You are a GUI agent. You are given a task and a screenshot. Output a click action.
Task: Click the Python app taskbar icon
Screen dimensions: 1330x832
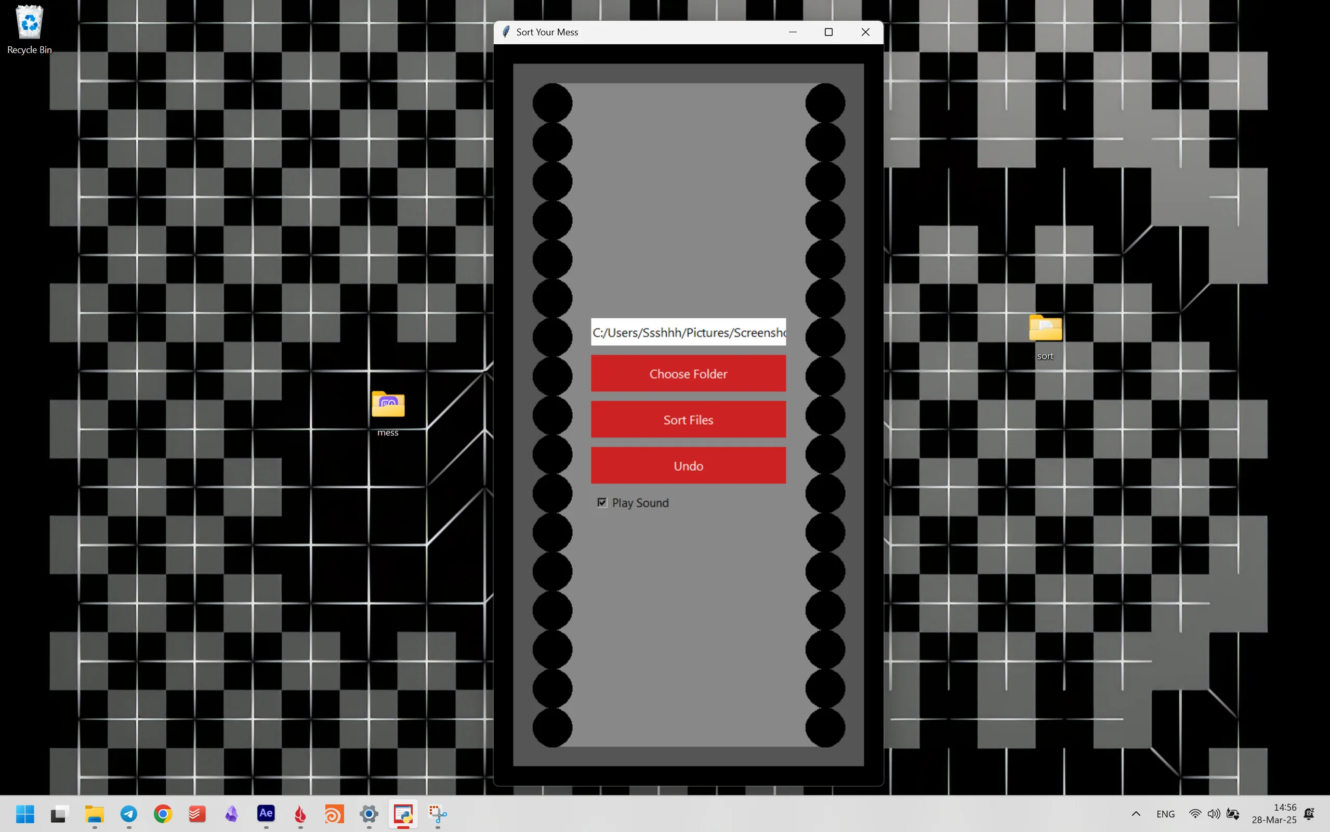(403, 814)
